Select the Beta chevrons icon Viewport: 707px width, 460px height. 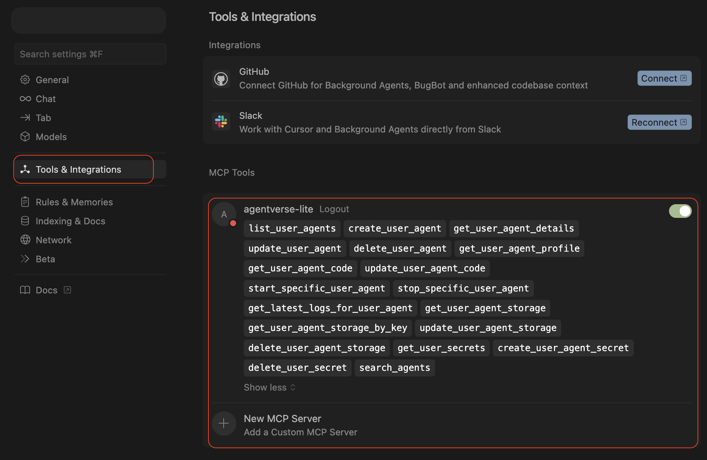pyautogui.click(x=25, y=259)
